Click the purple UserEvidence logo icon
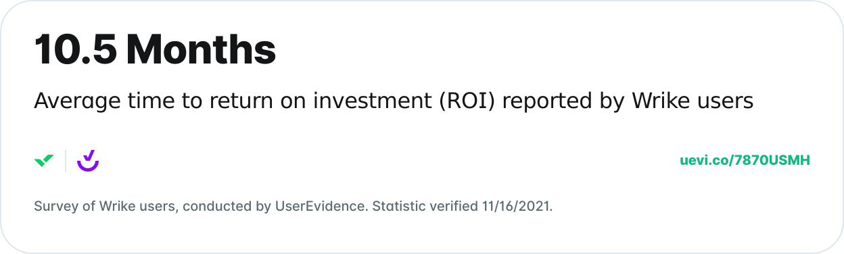Image resolution: width=844 pixels, height=254 pixels. tap(88, 160)
